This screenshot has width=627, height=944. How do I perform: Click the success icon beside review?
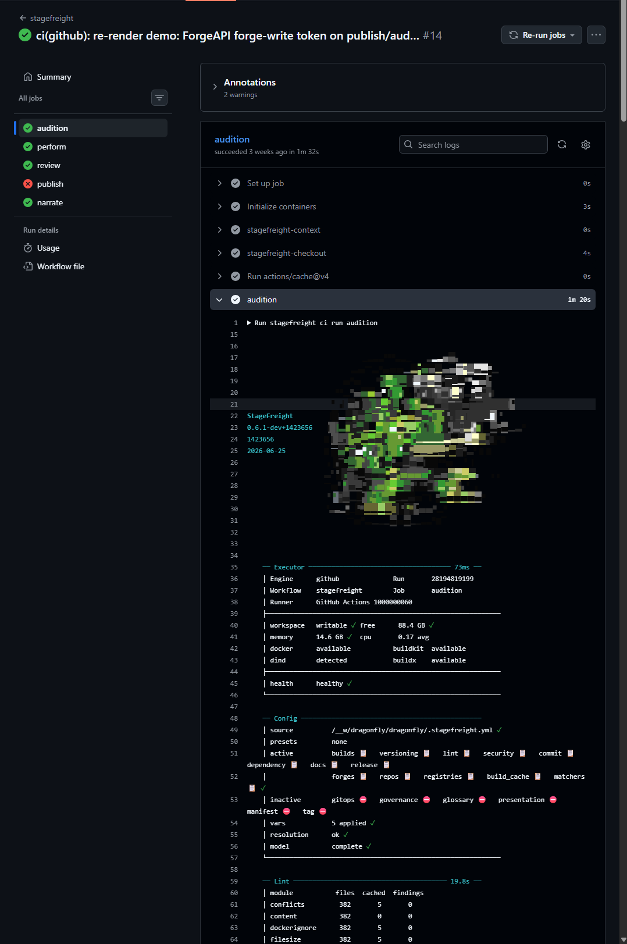(x=28, y=165)
